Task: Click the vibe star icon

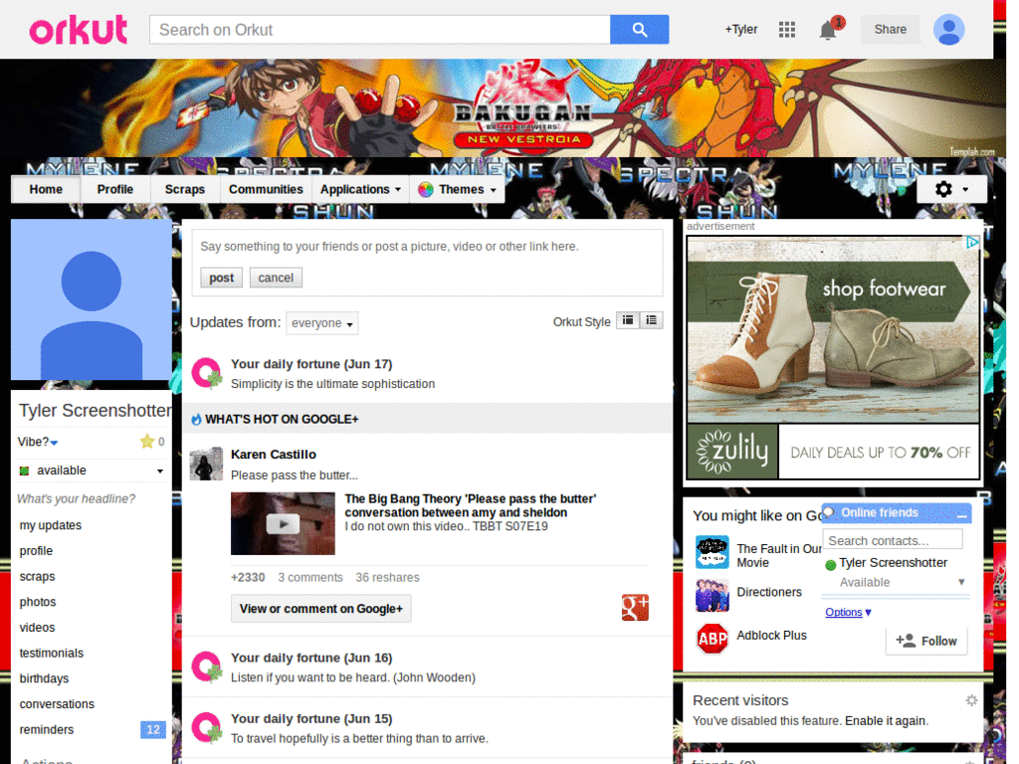Action: [147, 442]
